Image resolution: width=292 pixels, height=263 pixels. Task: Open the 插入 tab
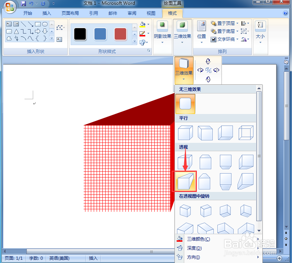(x=47, y=13)
